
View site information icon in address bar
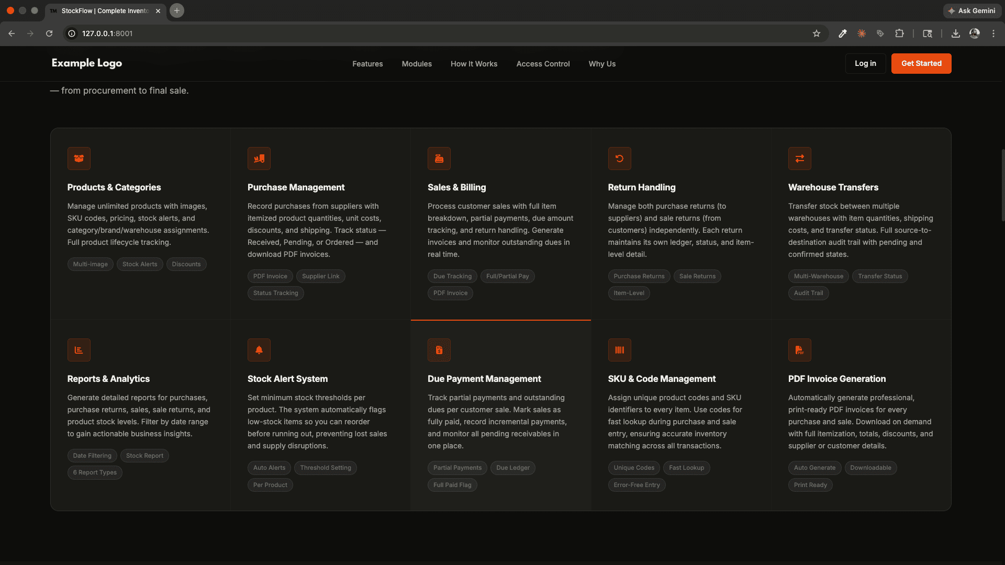click(x=72, y=33)
